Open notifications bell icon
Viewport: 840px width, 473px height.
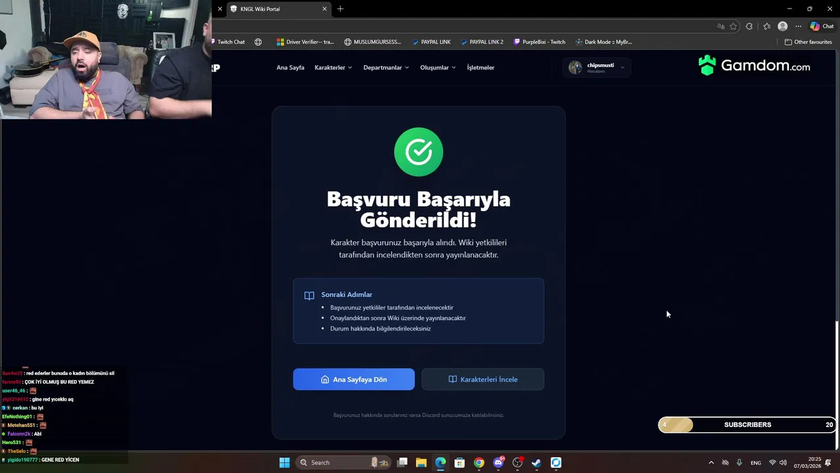828,462
